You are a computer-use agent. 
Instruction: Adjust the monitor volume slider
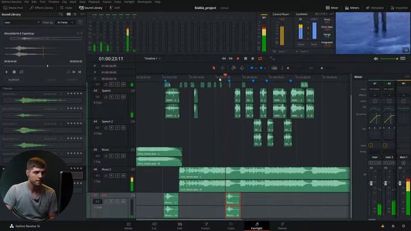pyautogui.click(x=389, y=58)
